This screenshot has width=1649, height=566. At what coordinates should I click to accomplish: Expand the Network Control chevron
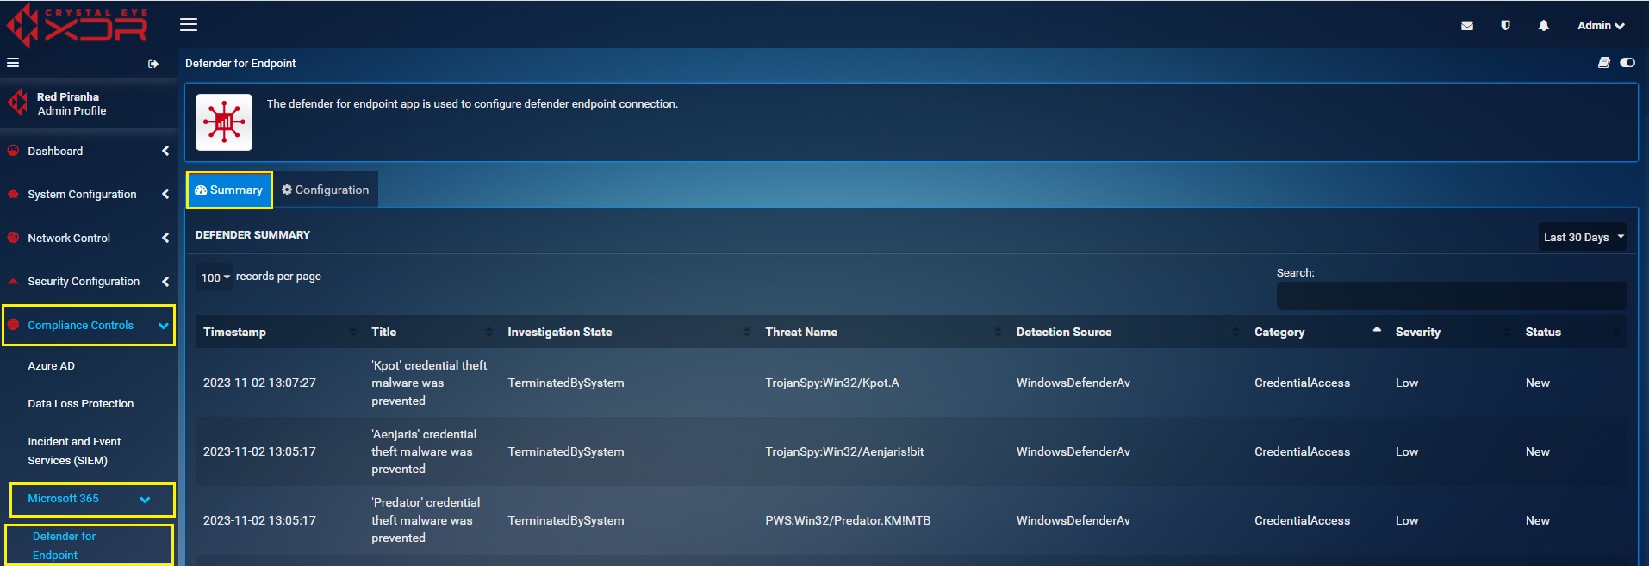(165, 238)
